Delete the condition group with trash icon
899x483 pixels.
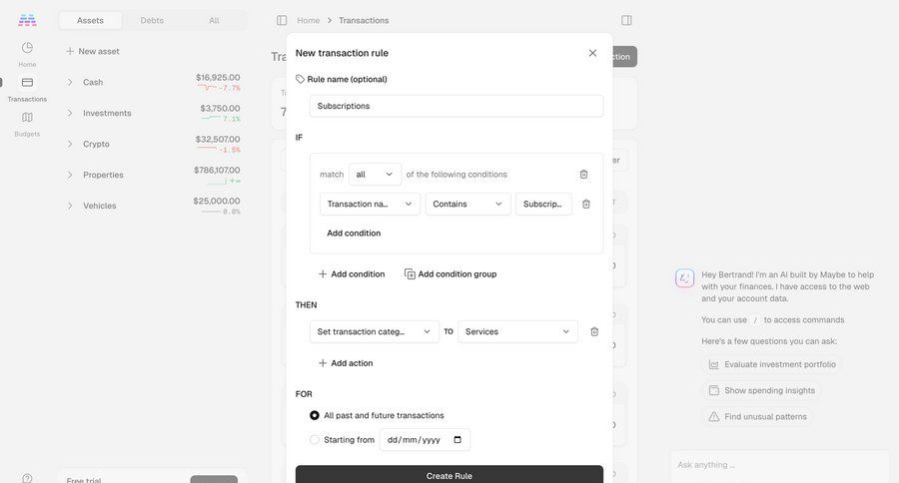tap(583, 175)
